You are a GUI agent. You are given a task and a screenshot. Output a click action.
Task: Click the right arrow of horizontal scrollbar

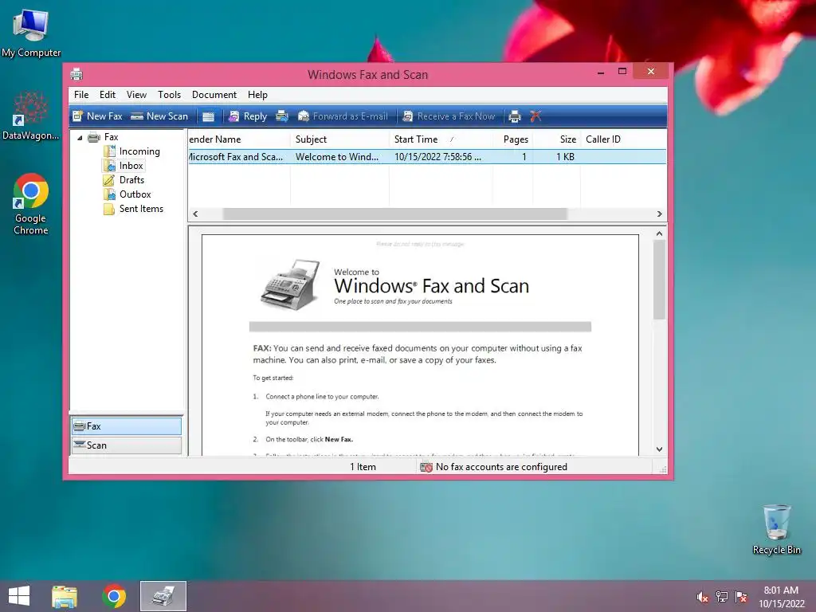[x=659, y=214]
